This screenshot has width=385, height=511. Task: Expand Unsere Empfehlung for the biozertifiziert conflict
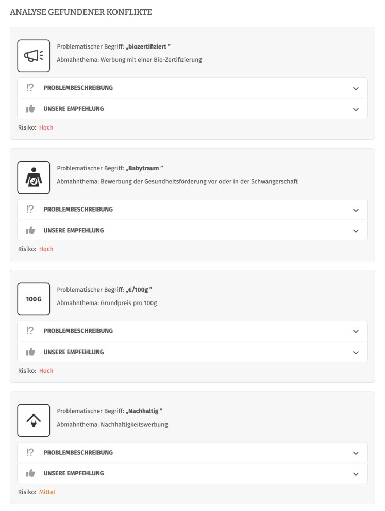pyautogui.click(x=191, y=109)
